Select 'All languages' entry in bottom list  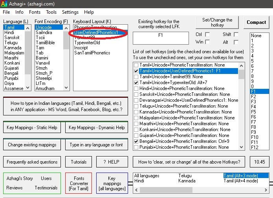(147, 176)
